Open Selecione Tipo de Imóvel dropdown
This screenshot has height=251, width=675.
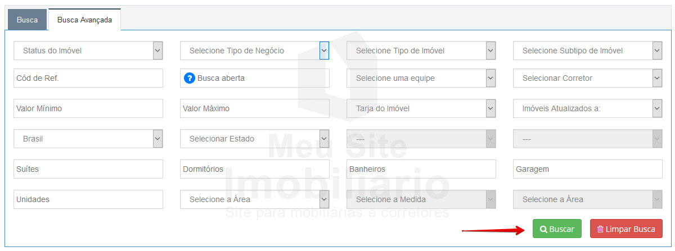[x=421, y=51]
